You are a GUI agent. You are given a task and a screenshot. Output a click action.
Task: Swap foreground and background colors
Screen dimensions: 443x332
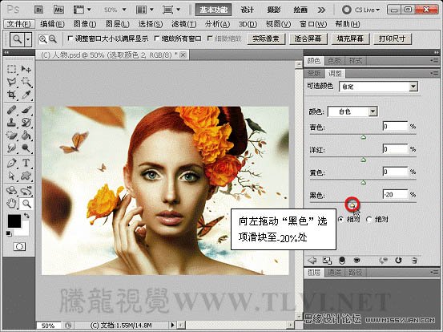(x=26, y=216)
